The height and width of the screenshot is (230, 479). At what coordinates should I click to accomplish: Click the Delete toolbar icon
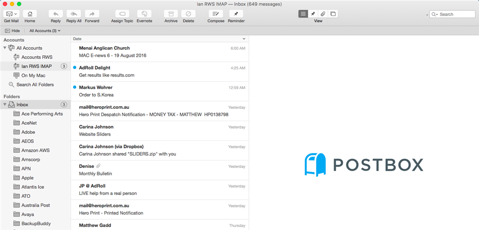(x=189, y=14)
